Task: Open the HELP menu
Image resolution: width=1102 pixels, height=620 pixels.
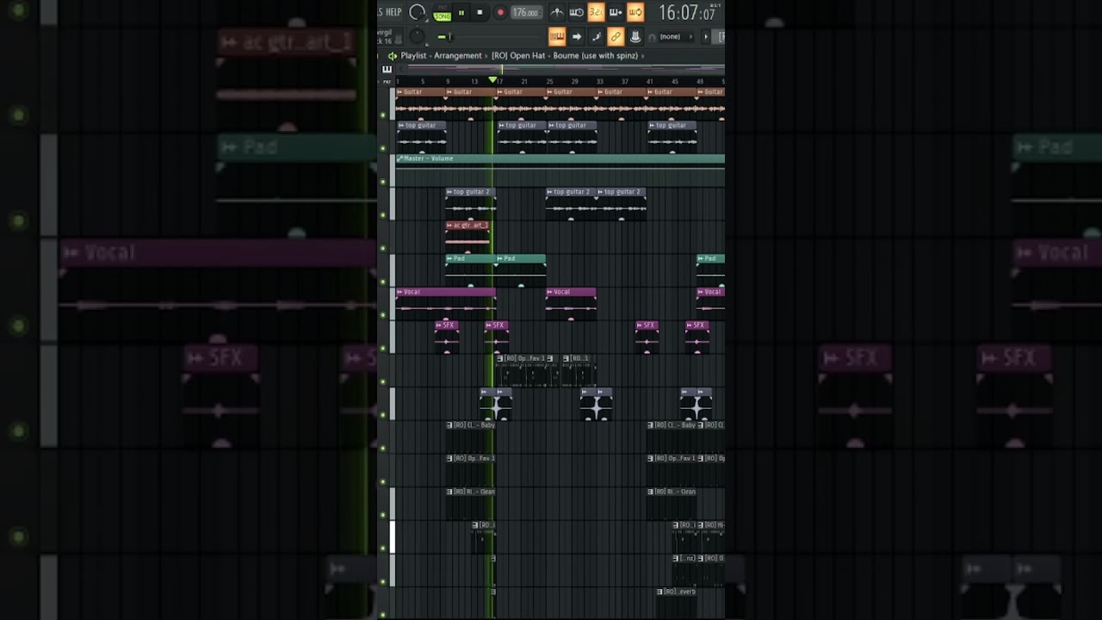Action: 393,12
